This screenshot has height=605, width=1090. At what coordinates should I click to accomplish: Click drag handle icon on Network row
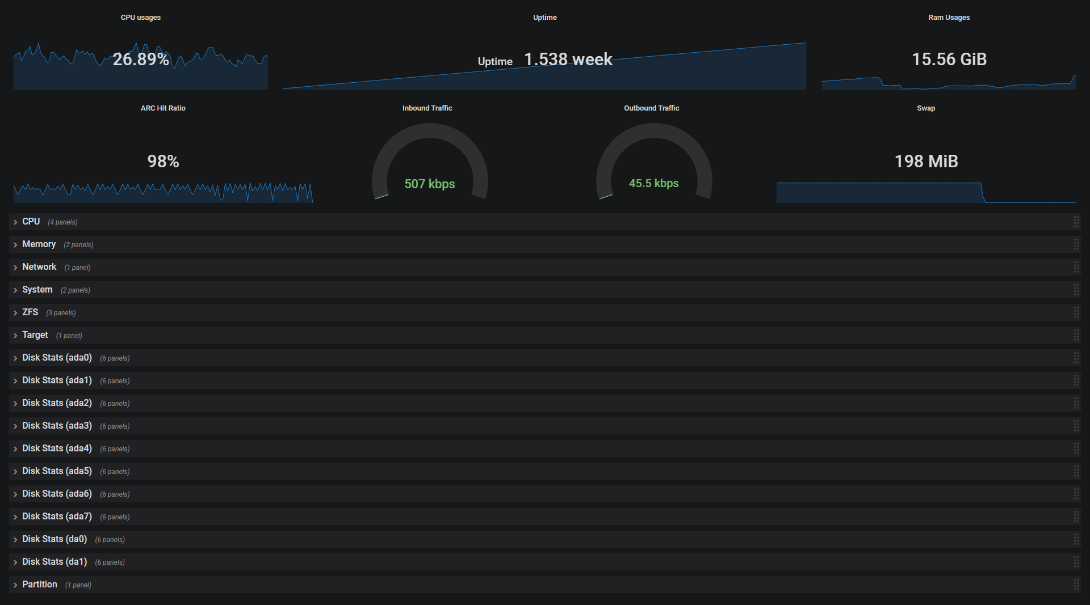click(1076, 267)
